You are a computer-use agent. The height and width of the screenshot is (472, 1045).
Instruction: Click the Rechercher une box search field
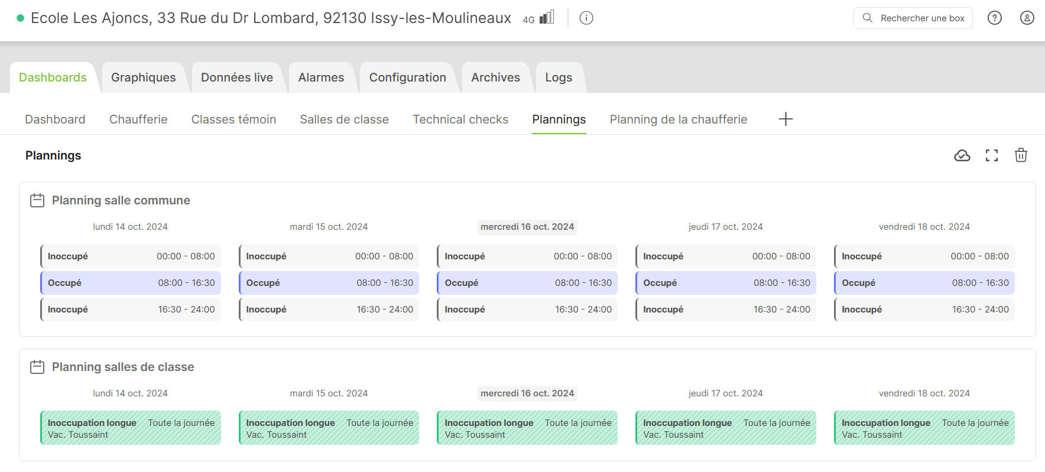coord(913,18)
